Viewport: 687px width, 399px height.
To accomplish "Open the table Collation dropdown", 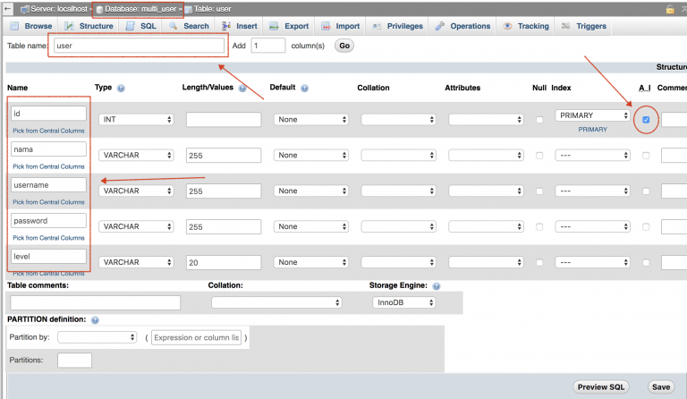I will pyautogui.click(x=276, y=302).
